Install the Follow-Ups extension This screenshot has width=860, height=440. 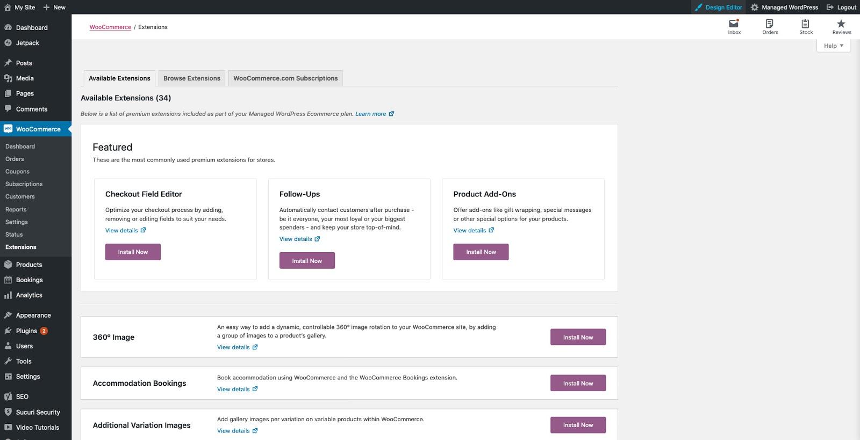click(x=307, y=261)
